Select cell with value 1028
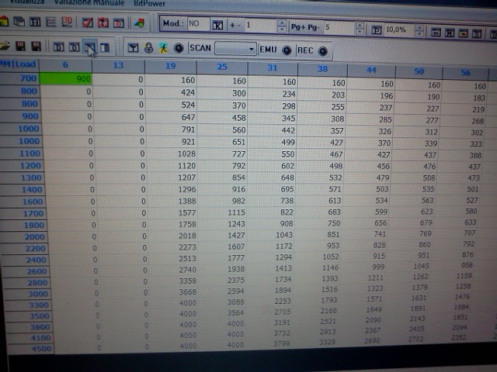The image size is (497, 372). 172,153
